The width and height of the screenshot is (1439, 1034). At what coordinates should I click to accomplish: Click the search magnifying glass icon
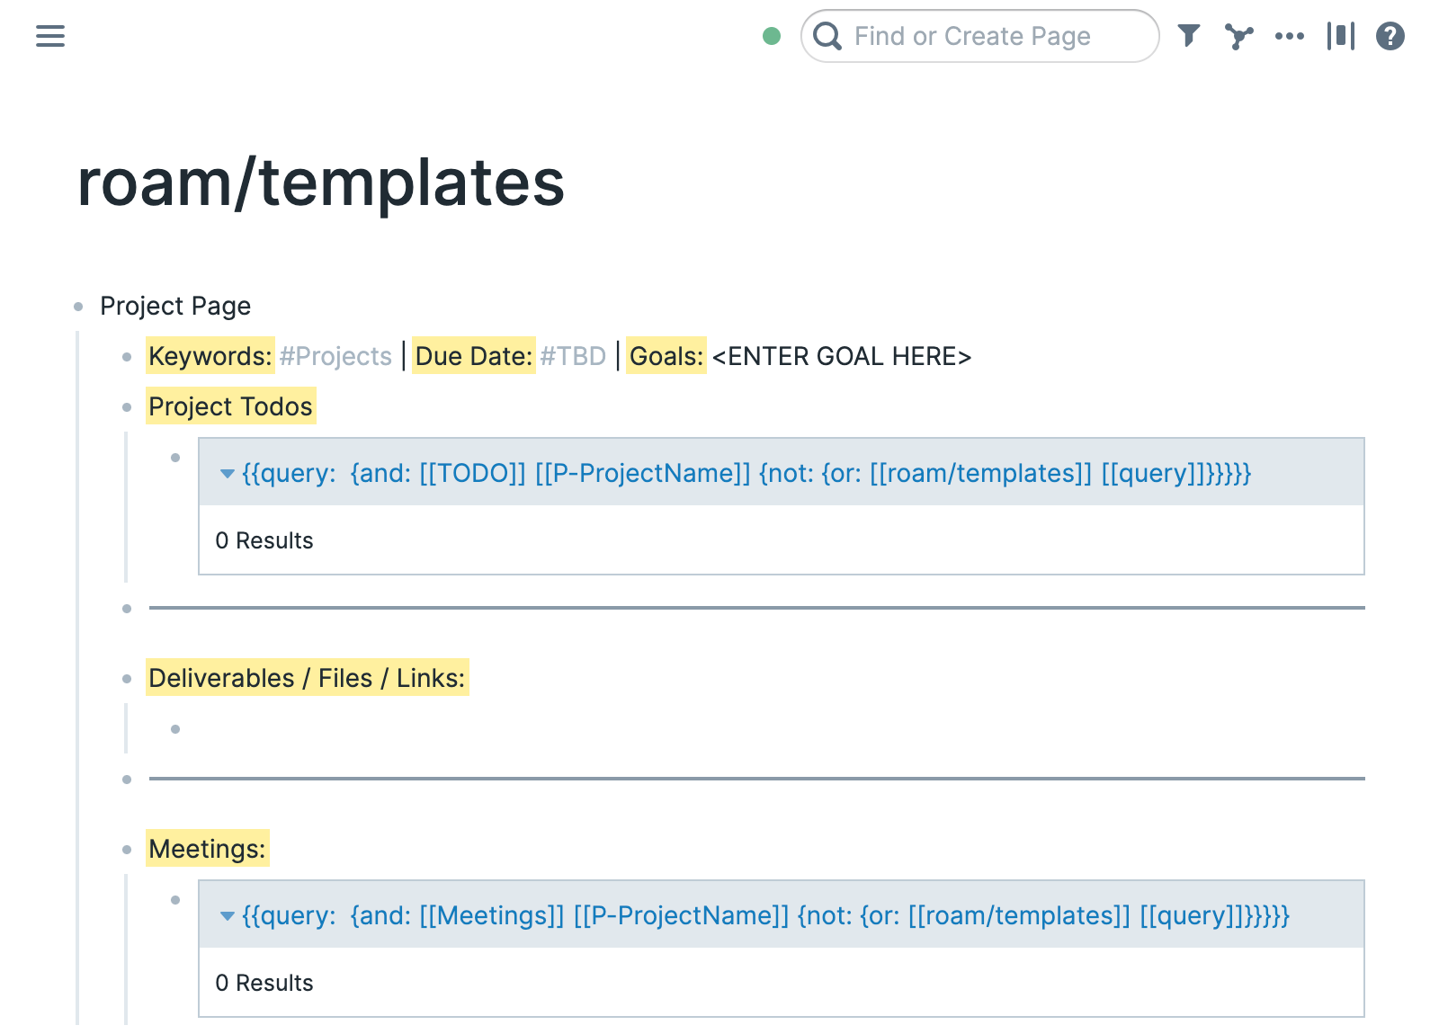[828, 36]
